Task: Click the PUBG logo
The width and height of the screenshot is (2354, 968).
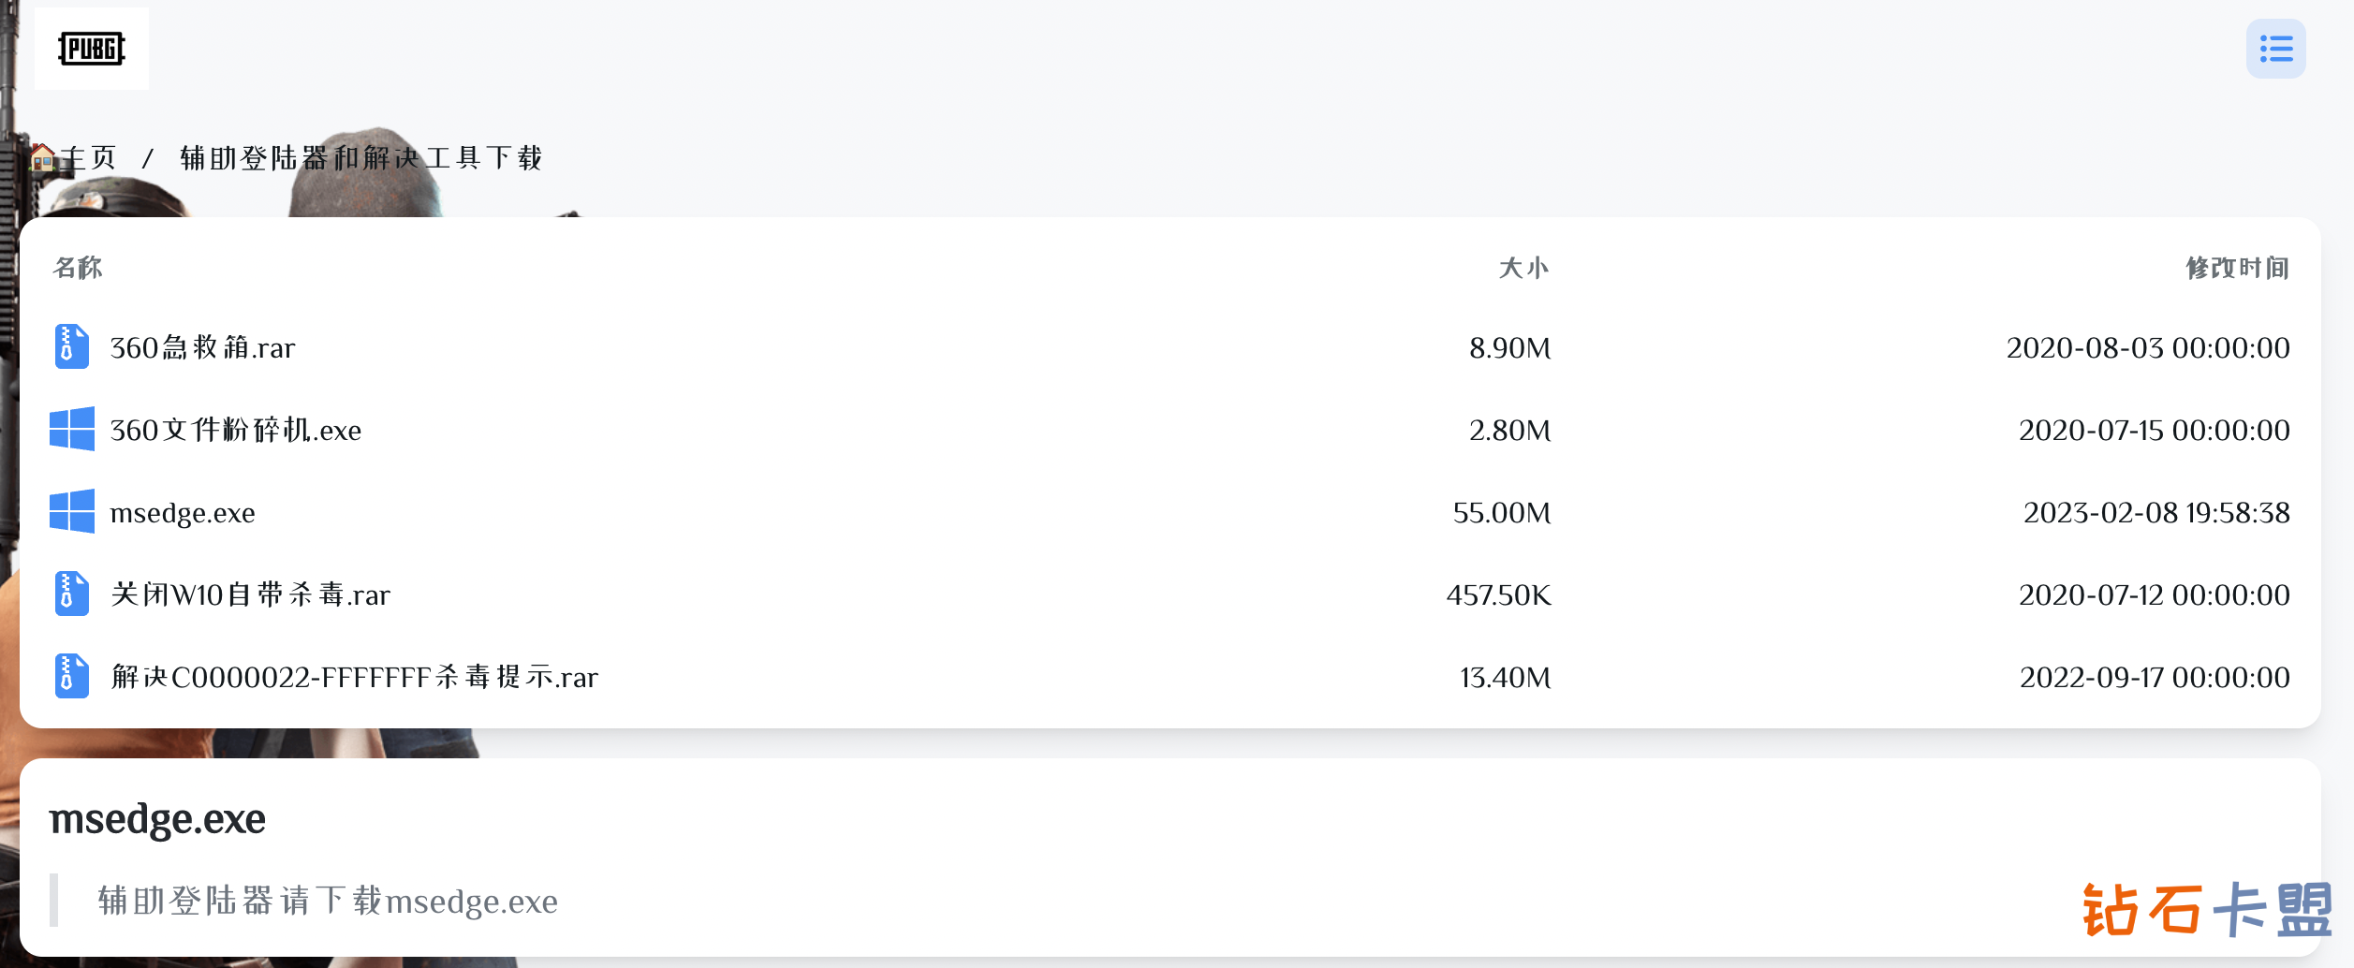Action: click(91, 49)
